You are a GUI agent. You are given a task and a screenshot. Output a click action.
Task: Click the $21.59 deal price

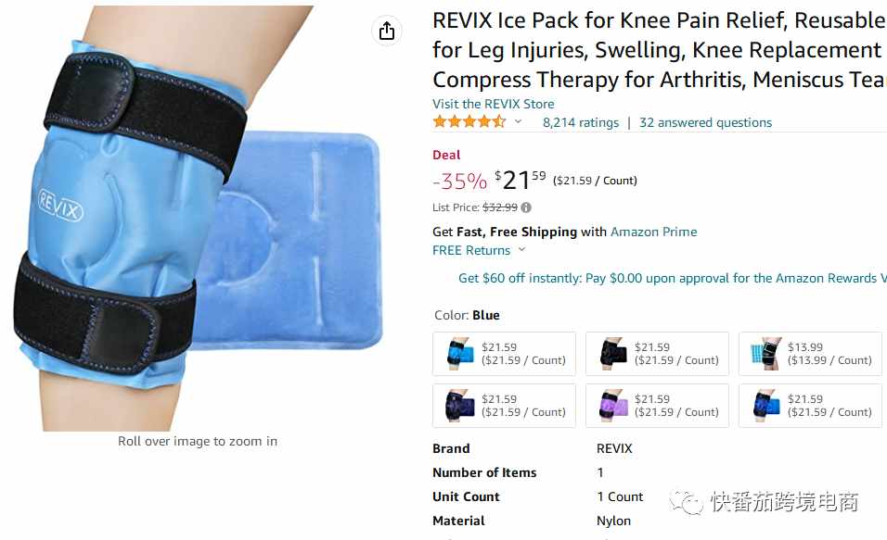click(521, 181)
